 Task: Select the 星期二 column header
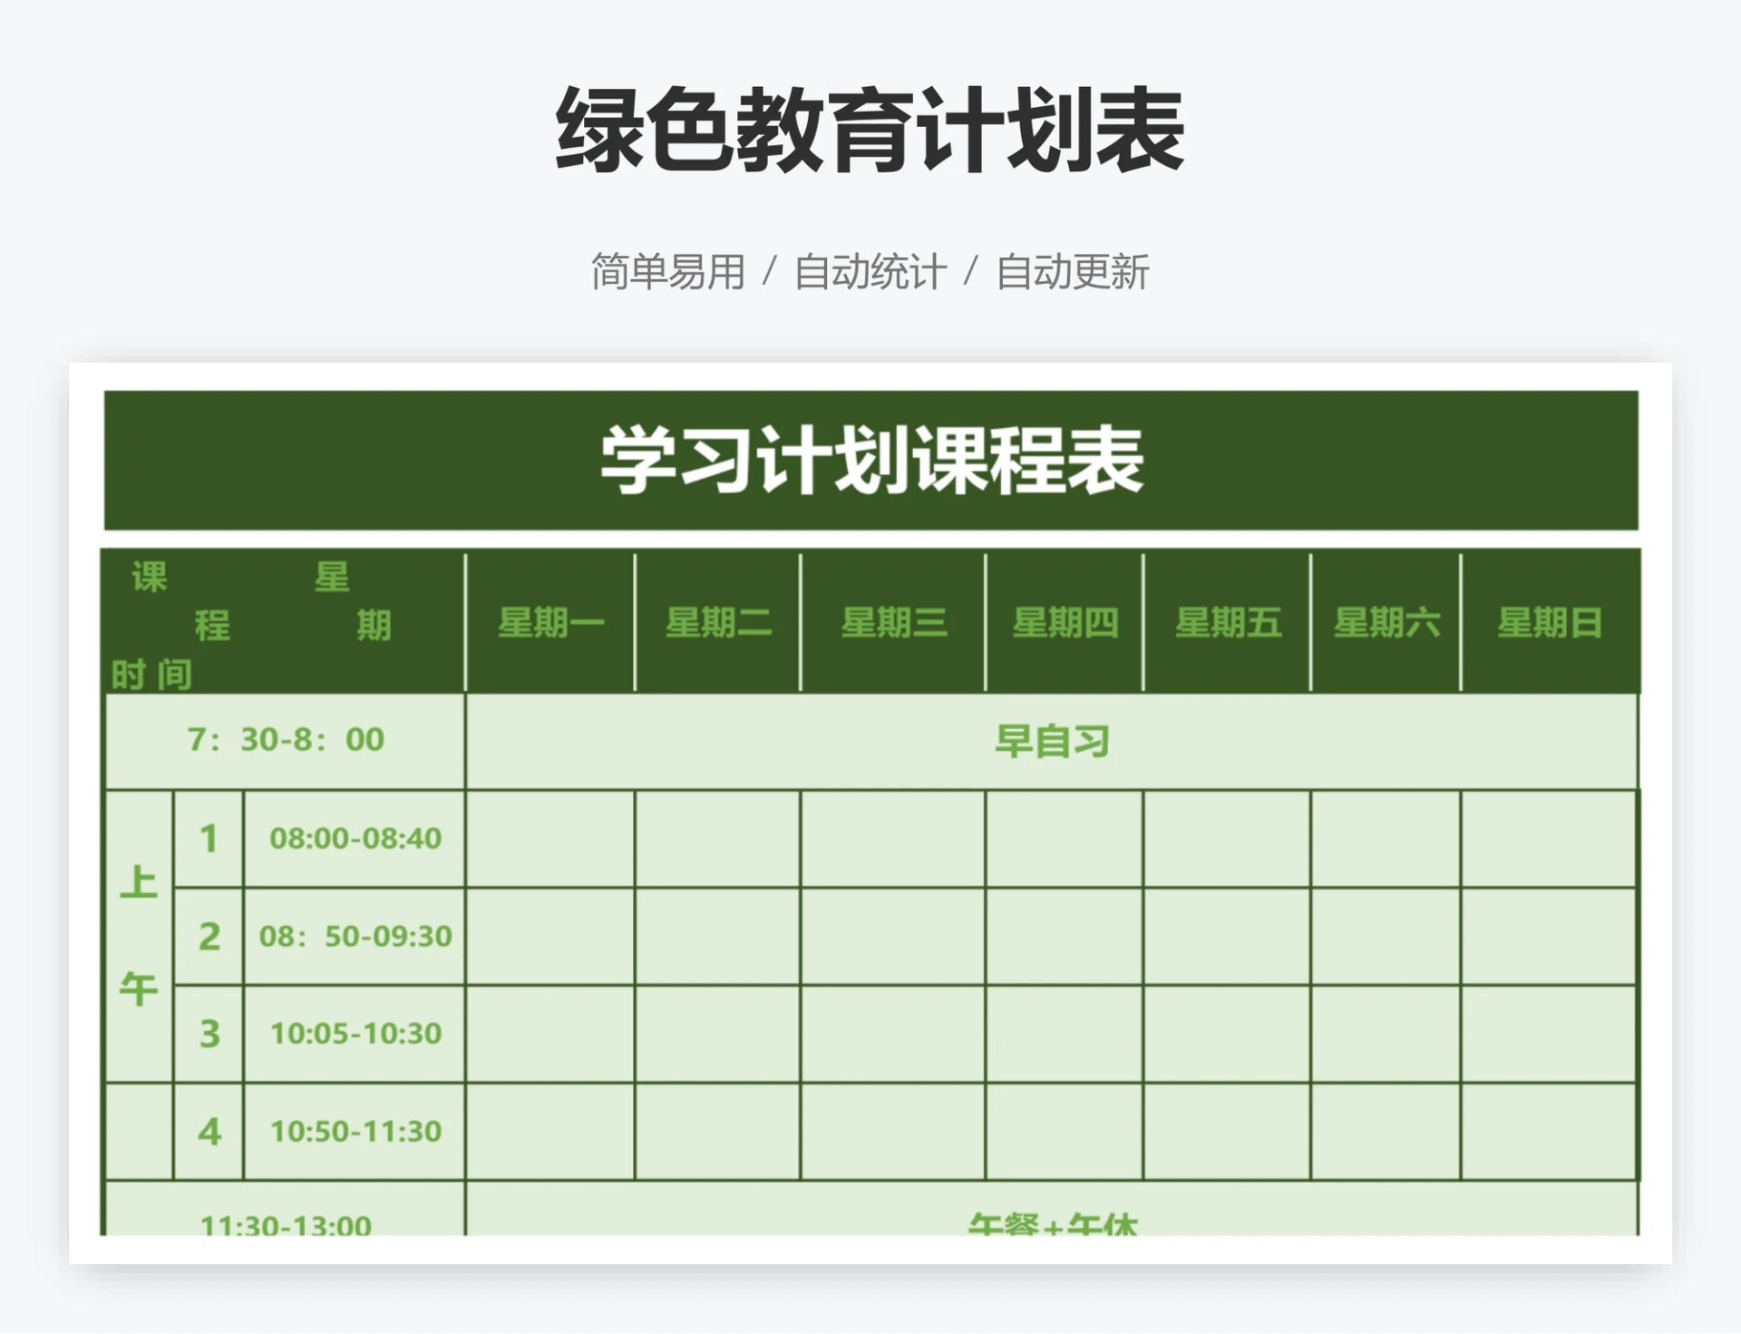[x=719, y=621]
